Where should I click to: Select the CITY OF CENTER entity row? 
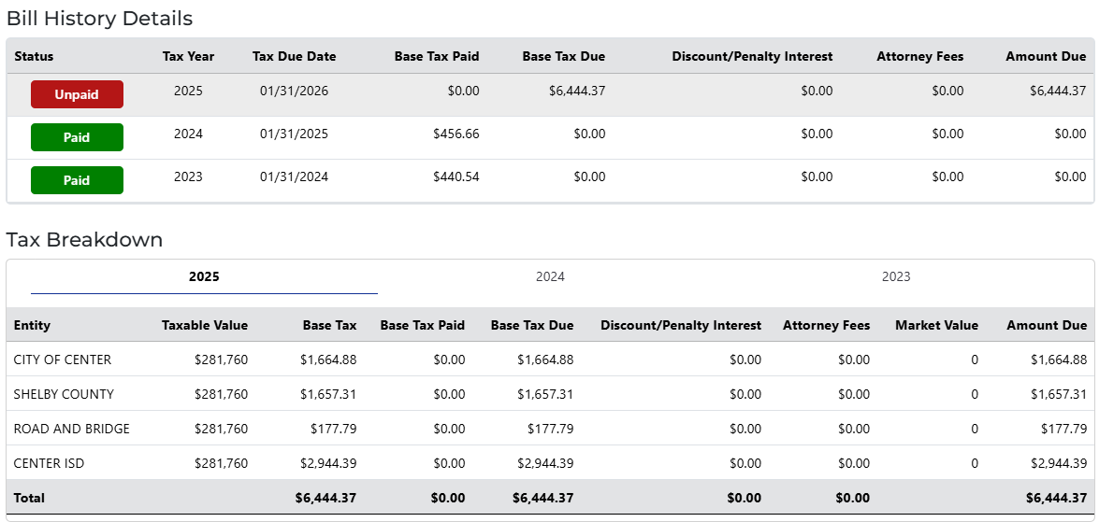(x=62, y=360)
